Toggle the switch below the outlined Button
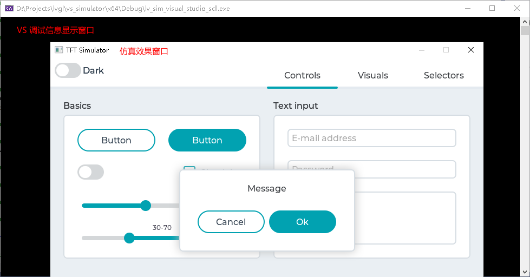 [x=90, y=172]
